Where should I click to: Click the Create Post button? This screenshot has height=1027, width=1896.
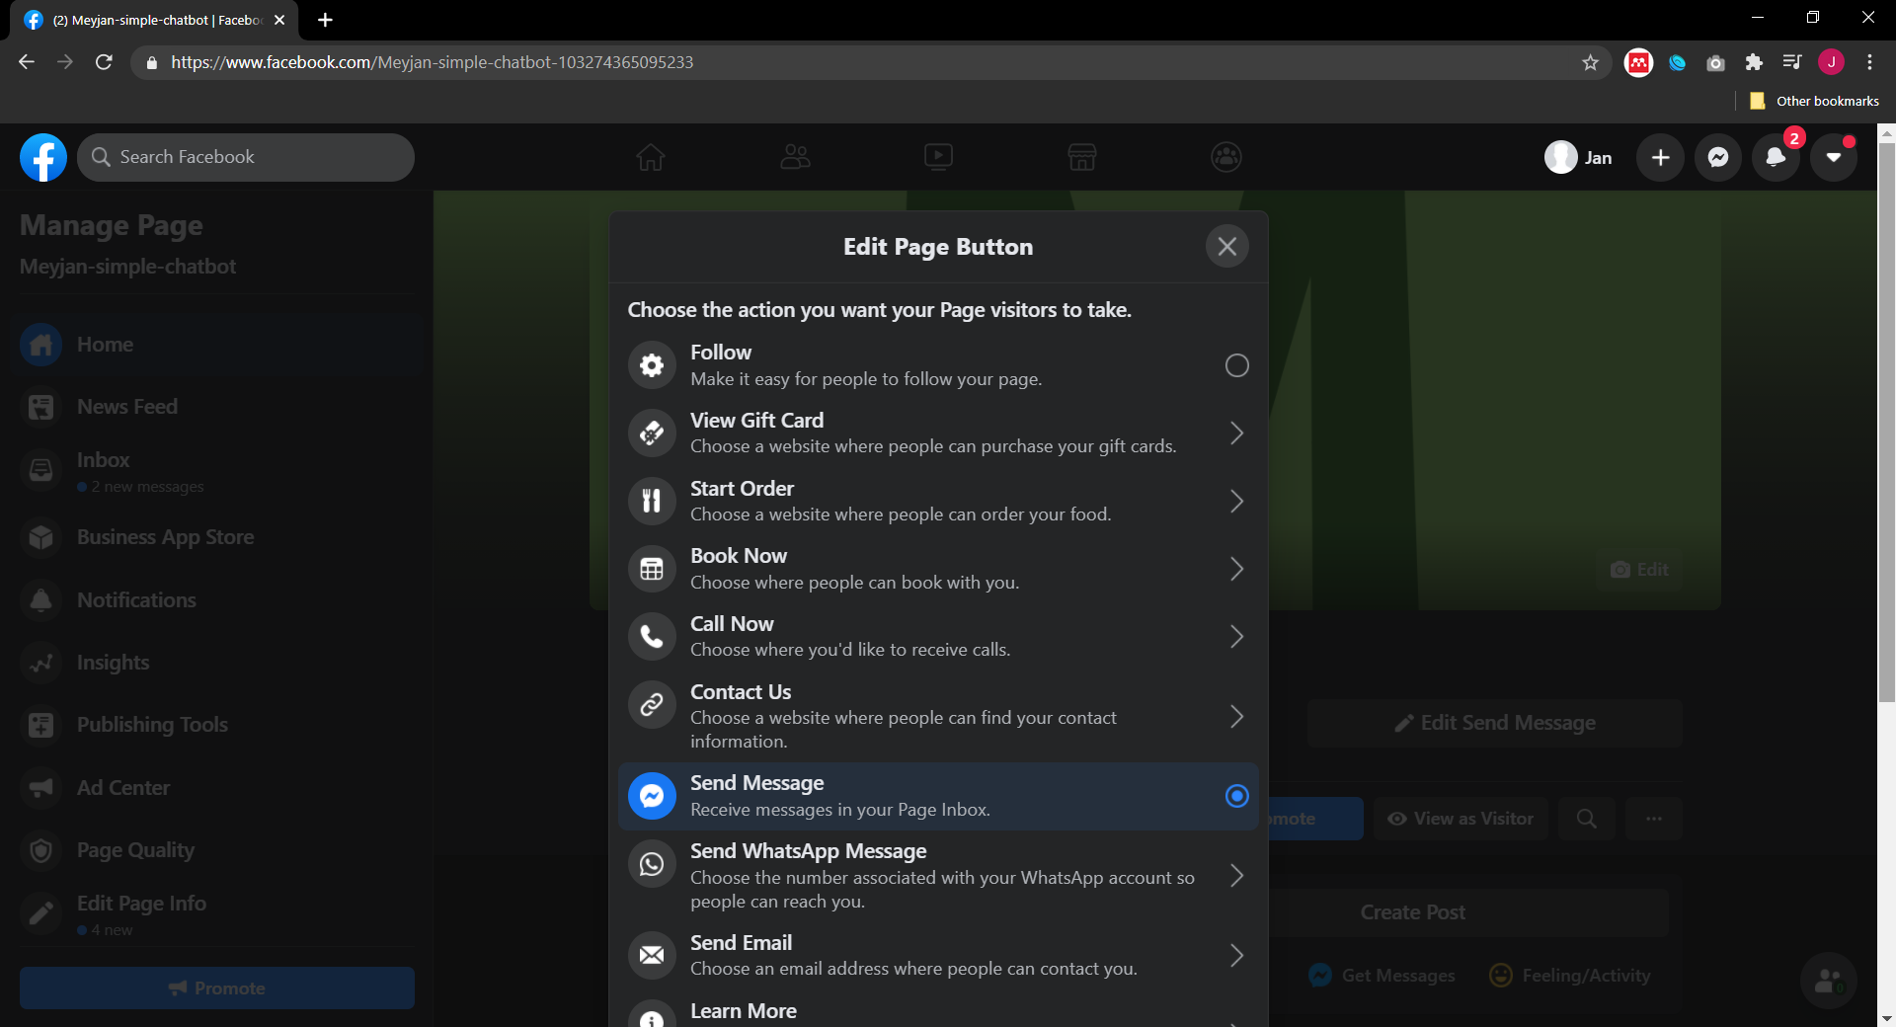point(1413,912)
